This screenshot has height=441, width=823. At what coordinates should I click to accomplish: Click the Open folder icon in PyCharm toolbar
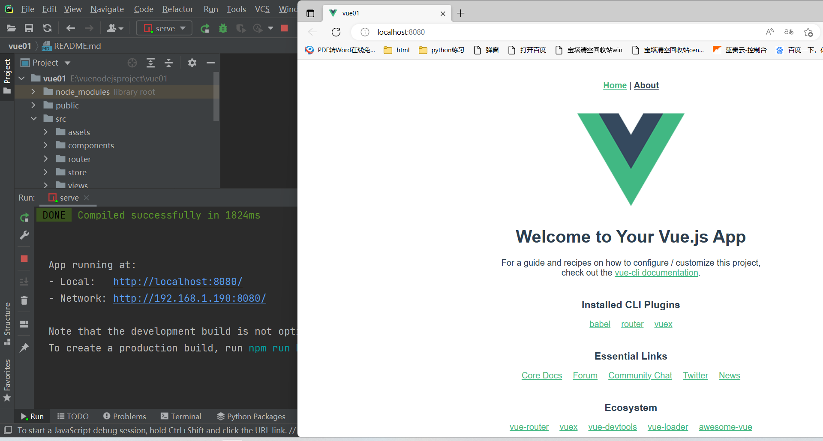[11, 28]
